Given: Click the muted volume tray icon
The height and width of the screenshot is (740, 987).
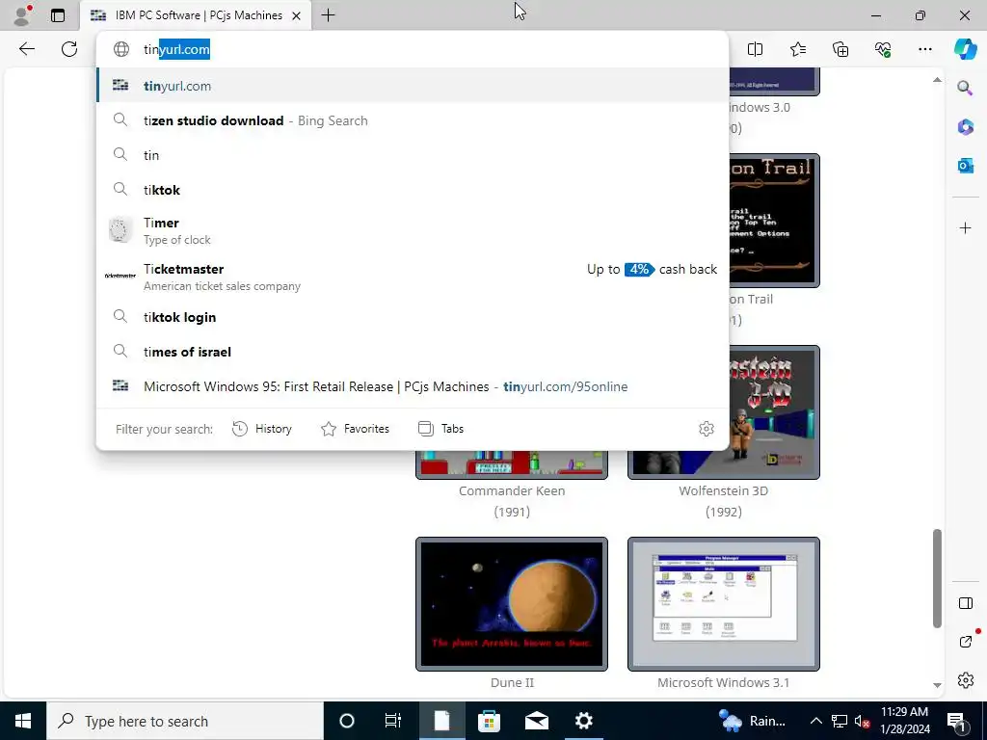Looking at the screenshot, I should (863, 722).
